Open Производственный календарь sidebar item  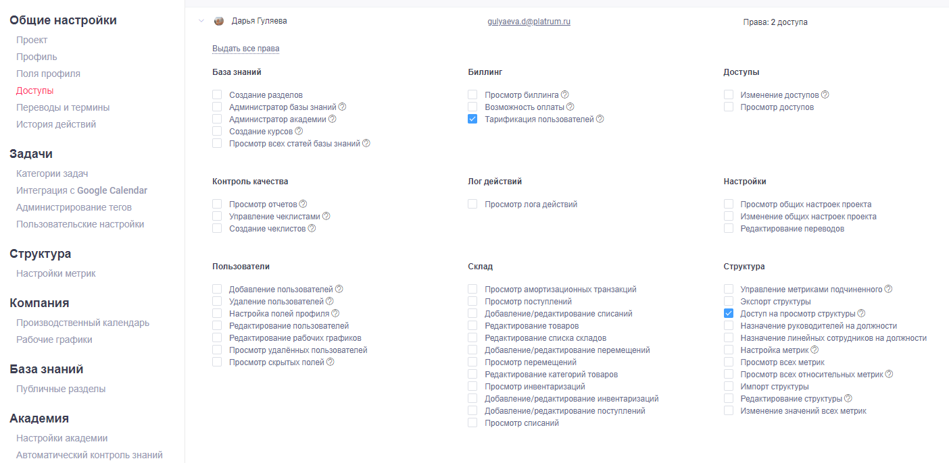pos(82,323)
